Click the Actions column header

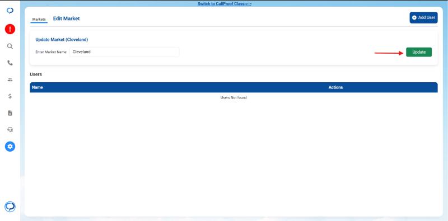[x=335, y=87]
